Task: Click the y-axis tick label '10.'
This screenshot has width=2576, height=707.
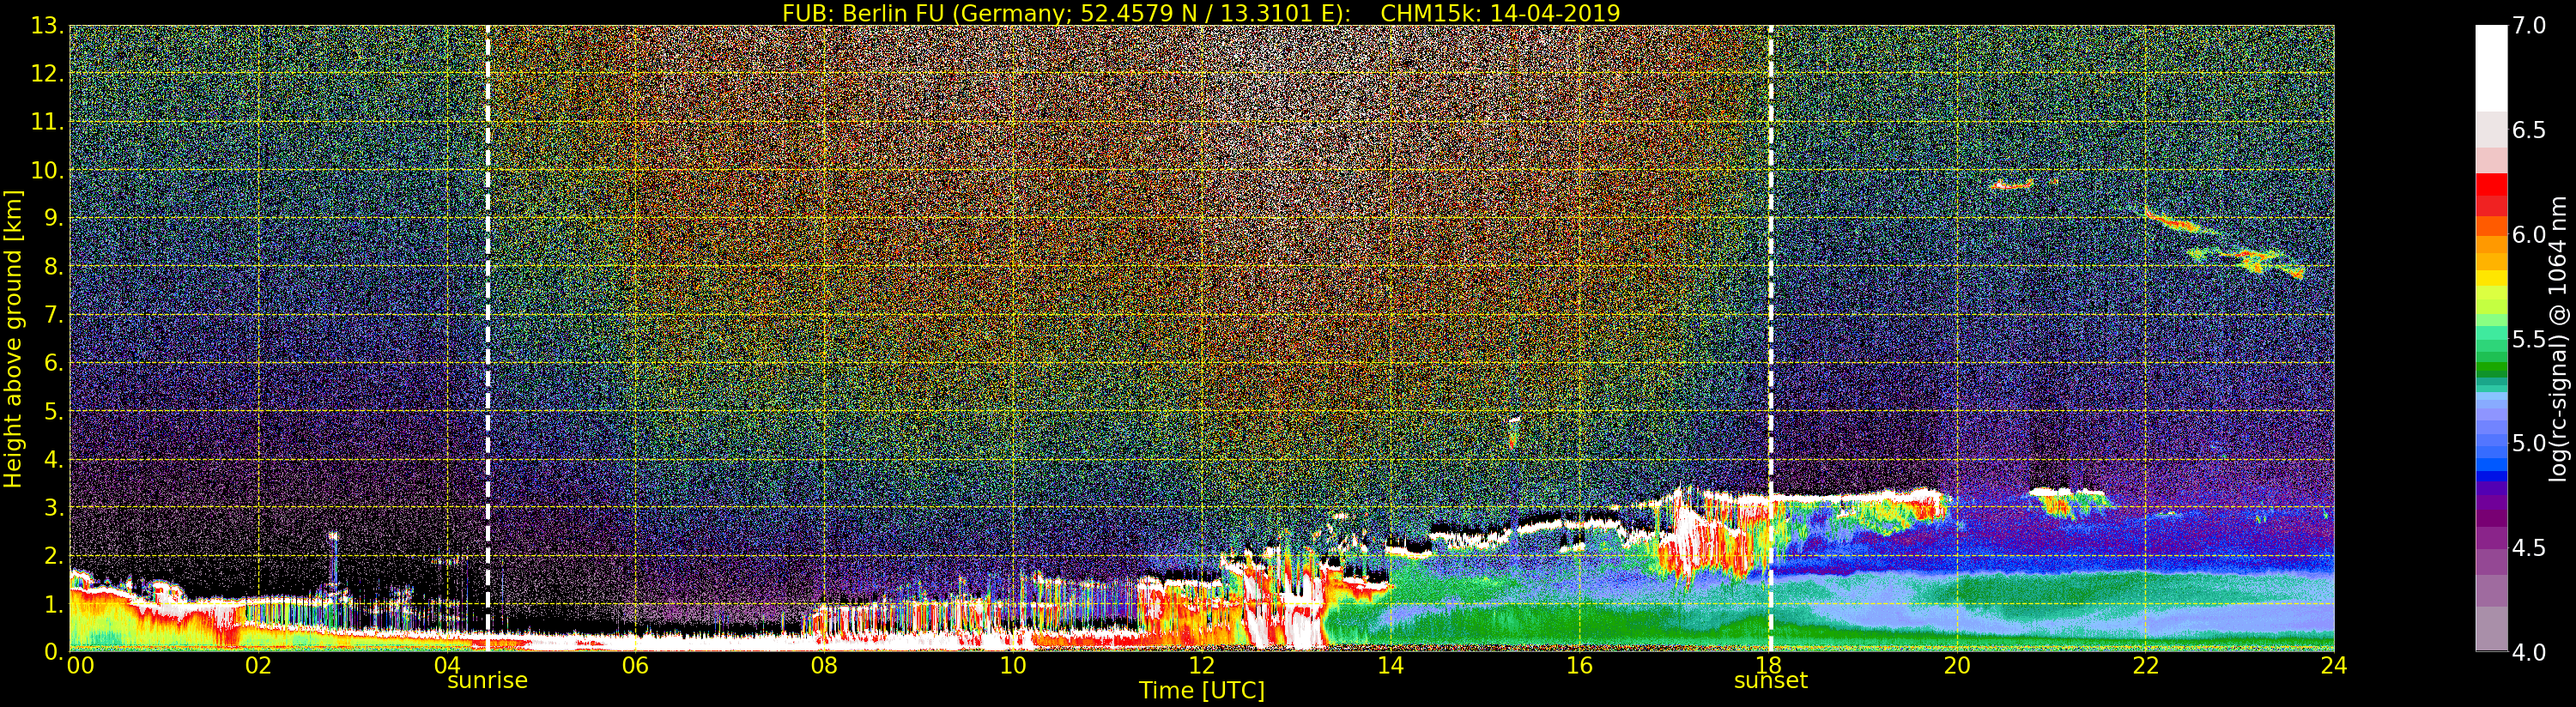Action: 47,170
